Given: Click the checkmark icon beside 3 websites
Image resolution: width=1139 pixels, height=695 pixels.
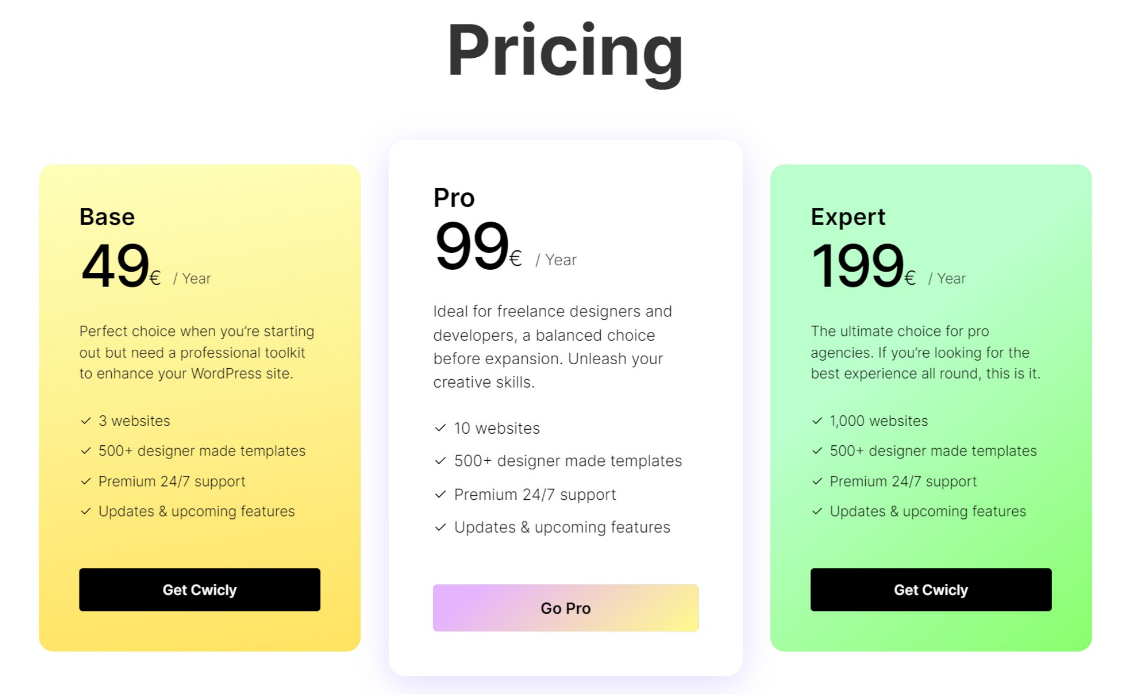Looking at the screenshot, I should (86, 421).
